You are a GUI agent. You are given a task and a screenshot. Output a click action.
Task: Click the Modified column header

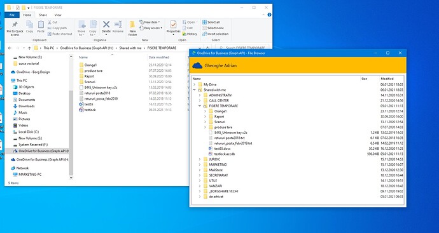pyautogui.click(x=387, y=79)
